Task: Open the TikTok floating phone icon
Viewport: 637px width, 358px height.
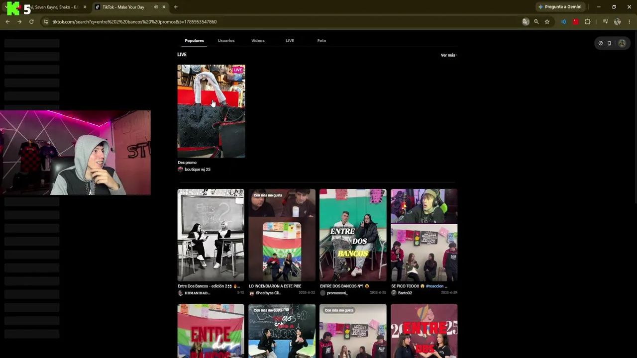Action: pos(609,43)
